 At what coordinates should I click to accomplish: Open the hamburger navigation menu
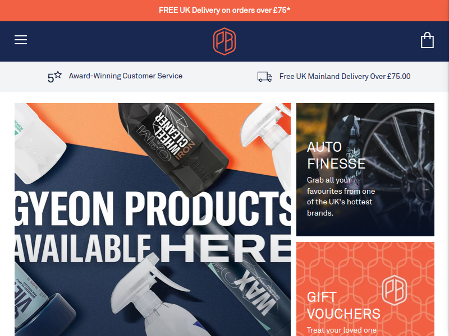tap(21, 40)
